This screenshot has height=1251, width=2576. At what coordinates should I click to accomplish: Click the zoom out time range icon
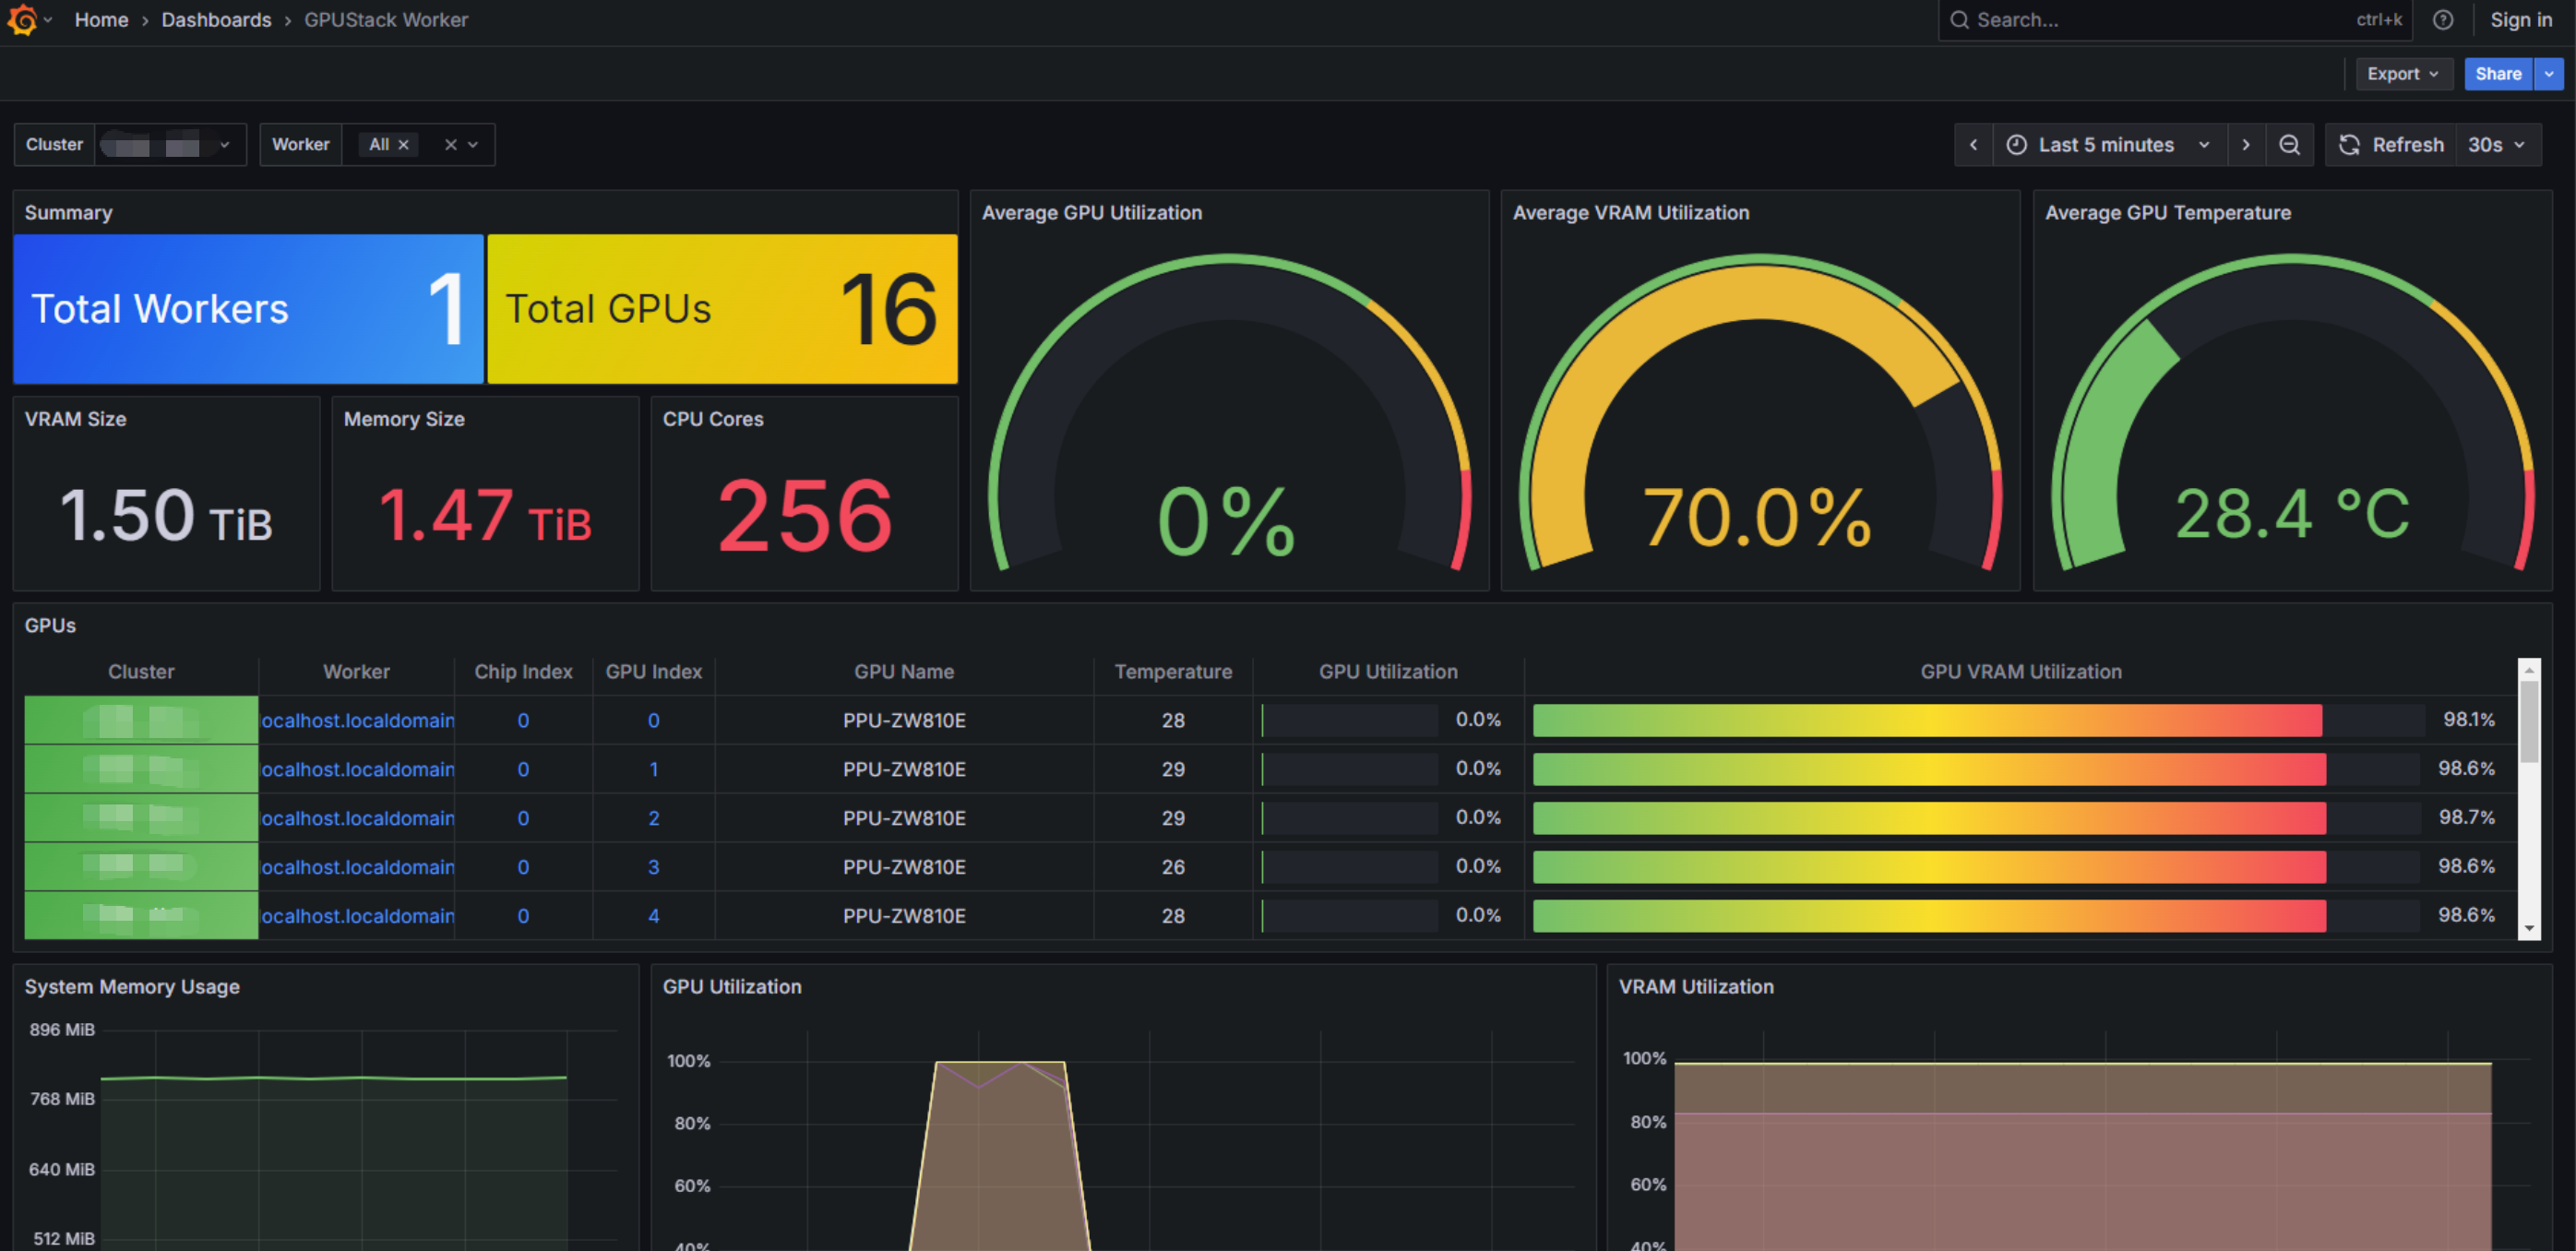(x=2288, y=145)
